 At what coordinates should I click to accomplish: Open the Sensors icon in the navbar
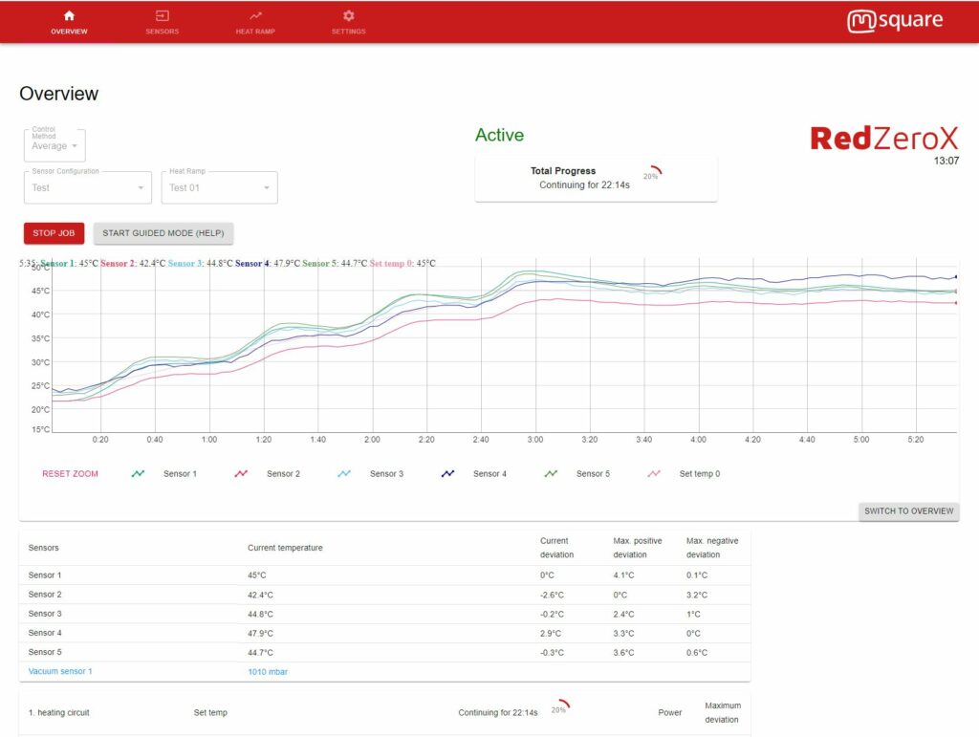click(x=162, y=16)
